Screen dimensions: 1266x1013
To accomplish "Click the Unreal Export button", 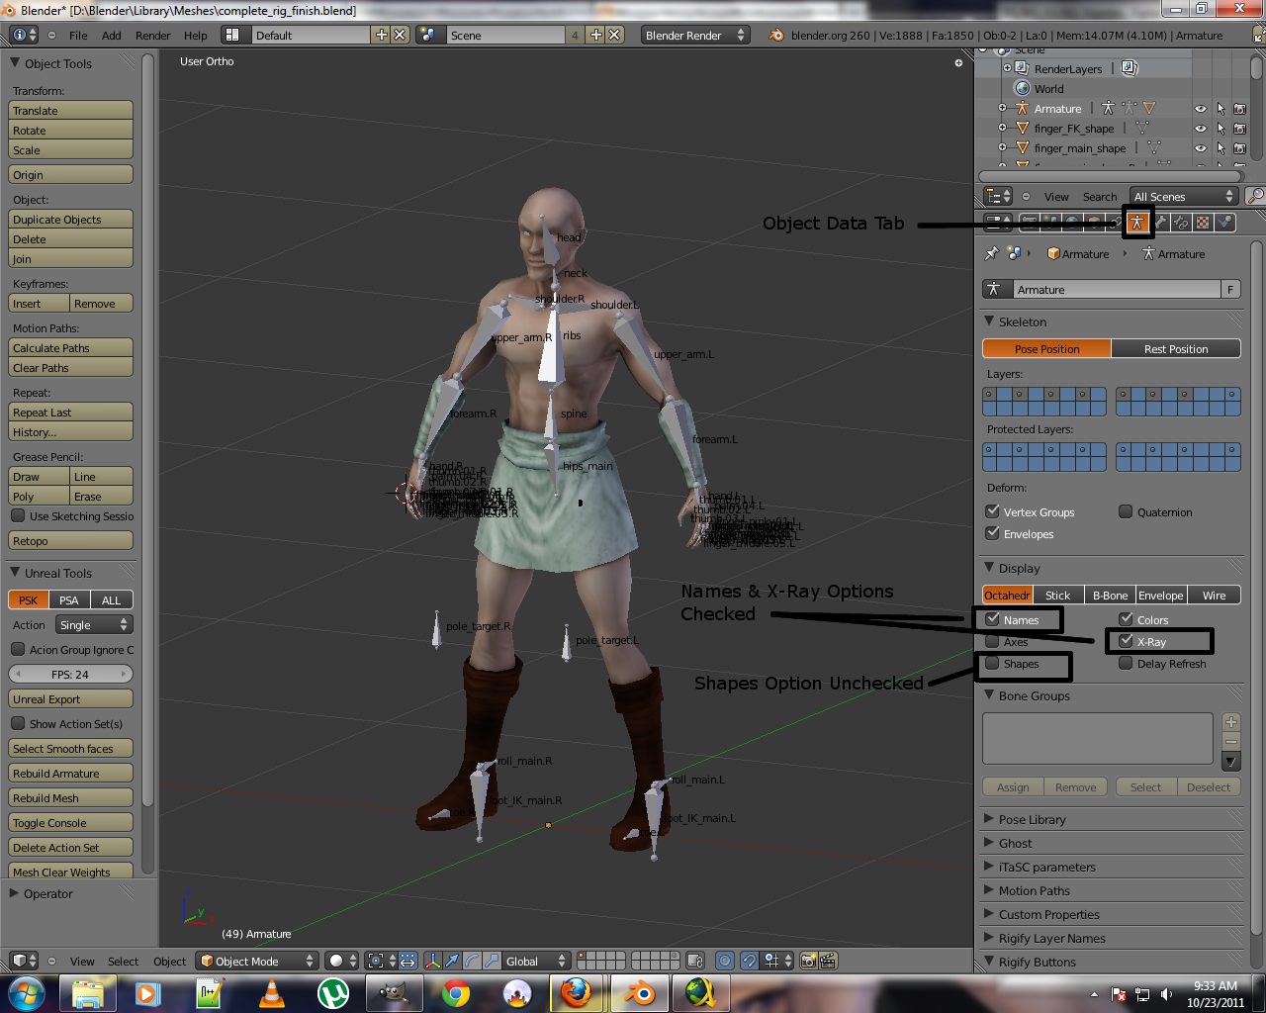I will [x=70, y=698].
